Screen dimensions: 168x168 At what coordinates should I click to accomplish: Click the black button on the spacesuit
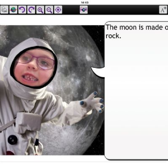(13, 140)
